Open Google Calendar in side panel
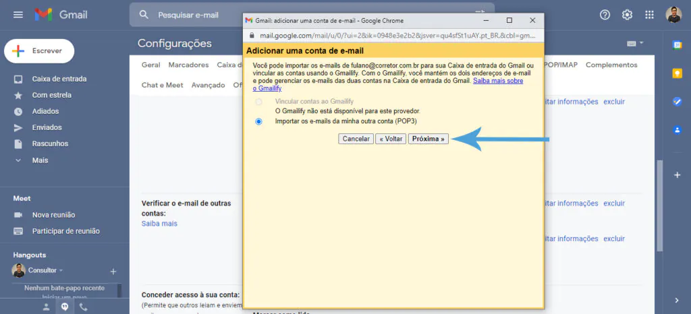 pos(677,45)
